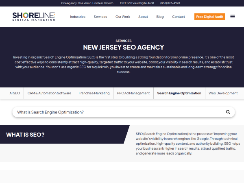
Task: Go to Our Work page
Action: coord(123,17)
